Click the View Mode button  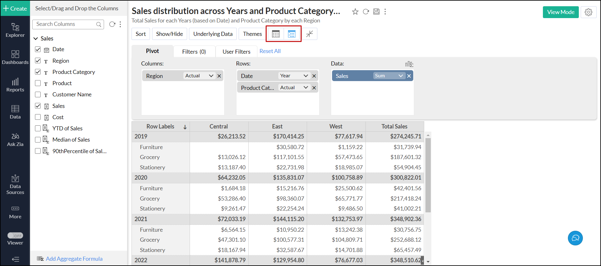tap(560, 12)
